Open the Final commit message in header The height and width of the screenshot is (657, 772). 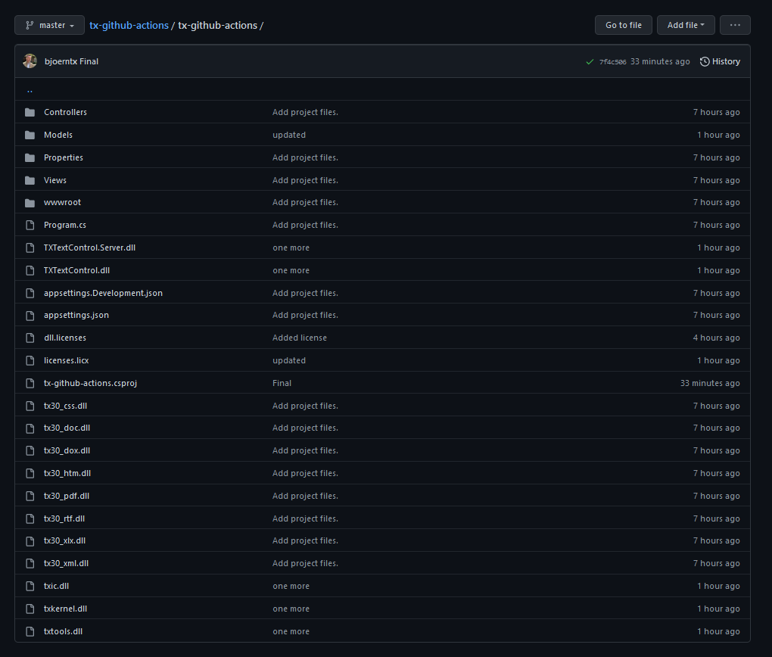(89, 61)
